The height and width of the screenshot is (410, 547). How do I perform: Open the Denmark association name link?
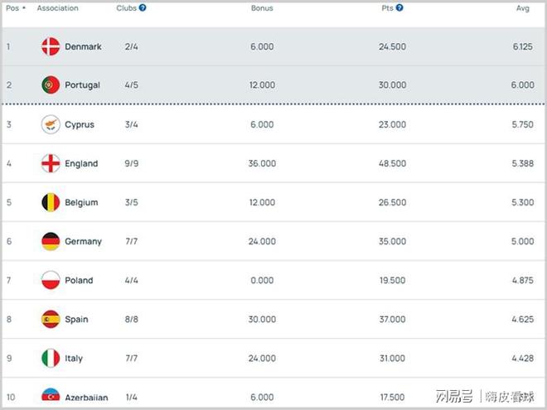(x=83, y=47)
